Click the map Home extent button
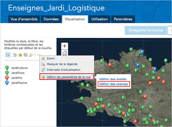The image size is (172, 127). click(64, 53)
